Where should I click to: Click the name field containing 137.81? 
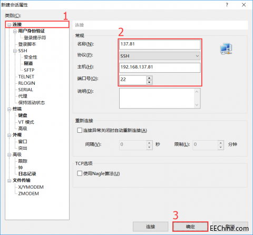[160, 44]
